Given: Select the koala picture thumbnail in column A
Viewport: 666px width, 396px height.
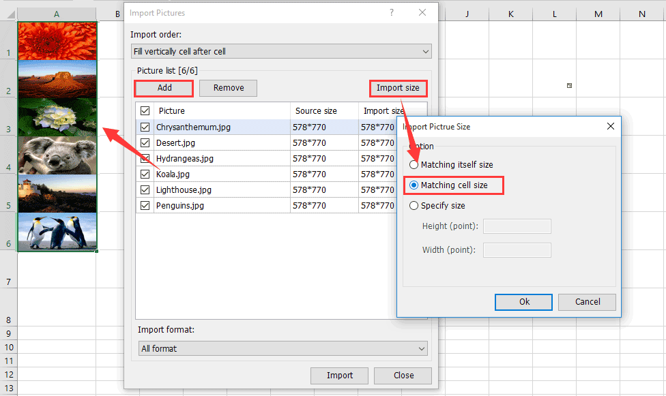Looking at the screenshot, I should click(57, 153).
